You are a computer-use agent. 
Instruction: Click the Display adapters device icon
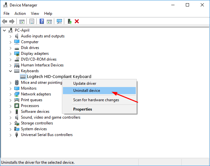[x=17, y=54]
